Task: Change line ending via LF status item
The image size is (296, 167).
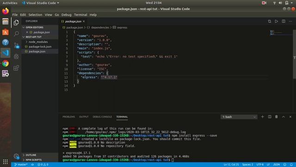Action: 268,165
